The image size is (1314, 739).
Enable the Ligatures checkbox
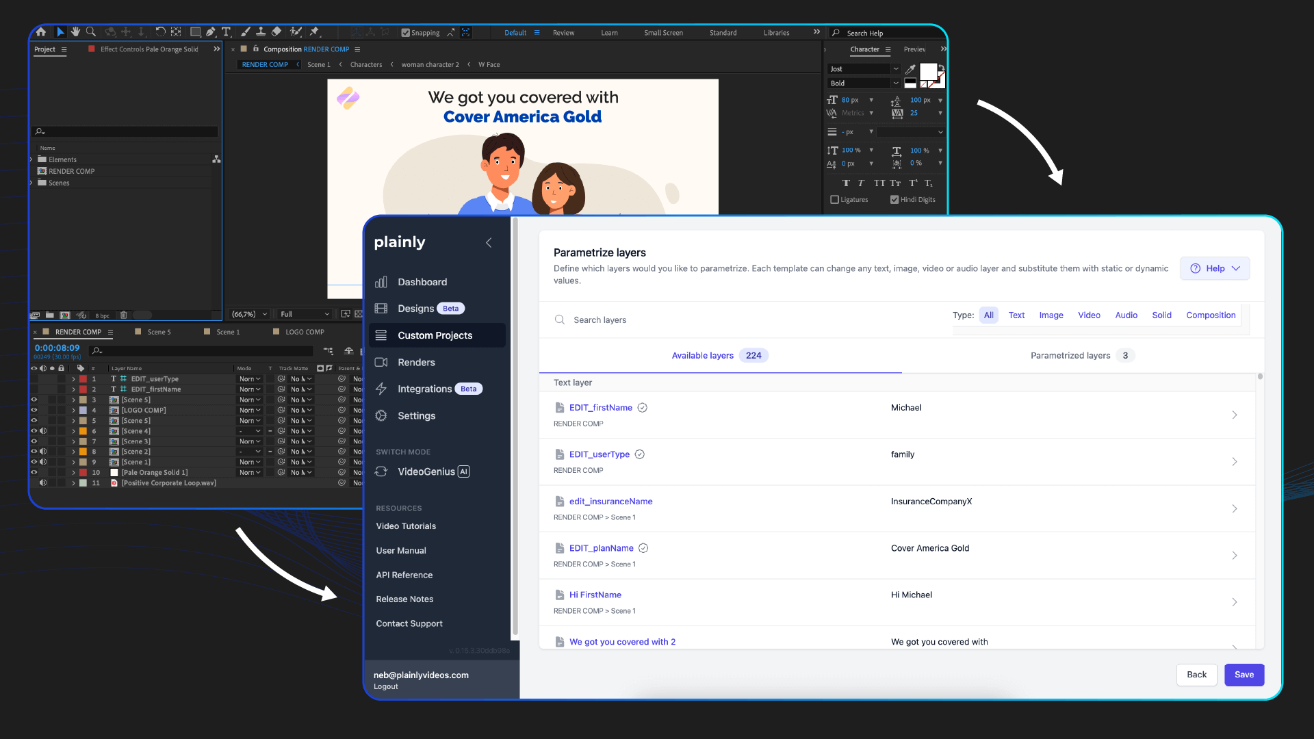[834, 200]
